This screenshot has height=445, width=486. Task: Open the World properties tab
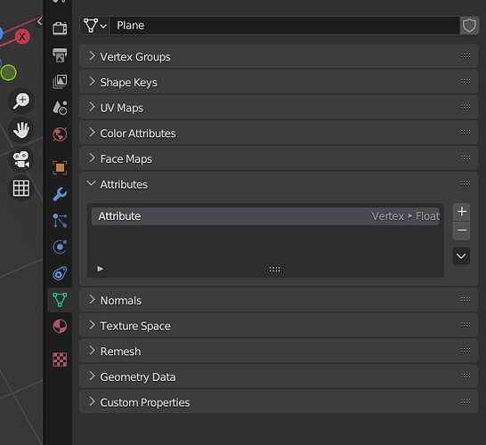(60, 134)
